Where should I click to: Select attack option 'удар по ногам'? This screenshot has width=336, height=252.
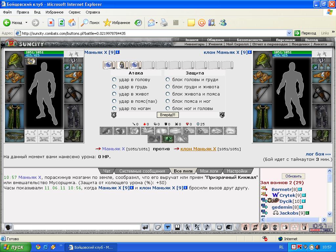114,108
